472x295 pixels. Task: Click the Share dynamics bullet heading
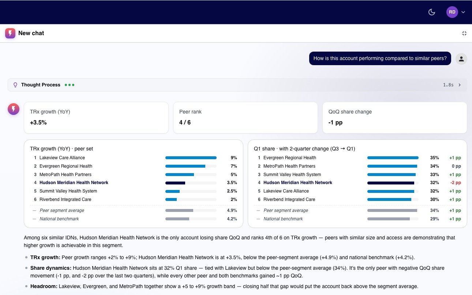click(50, 268)
